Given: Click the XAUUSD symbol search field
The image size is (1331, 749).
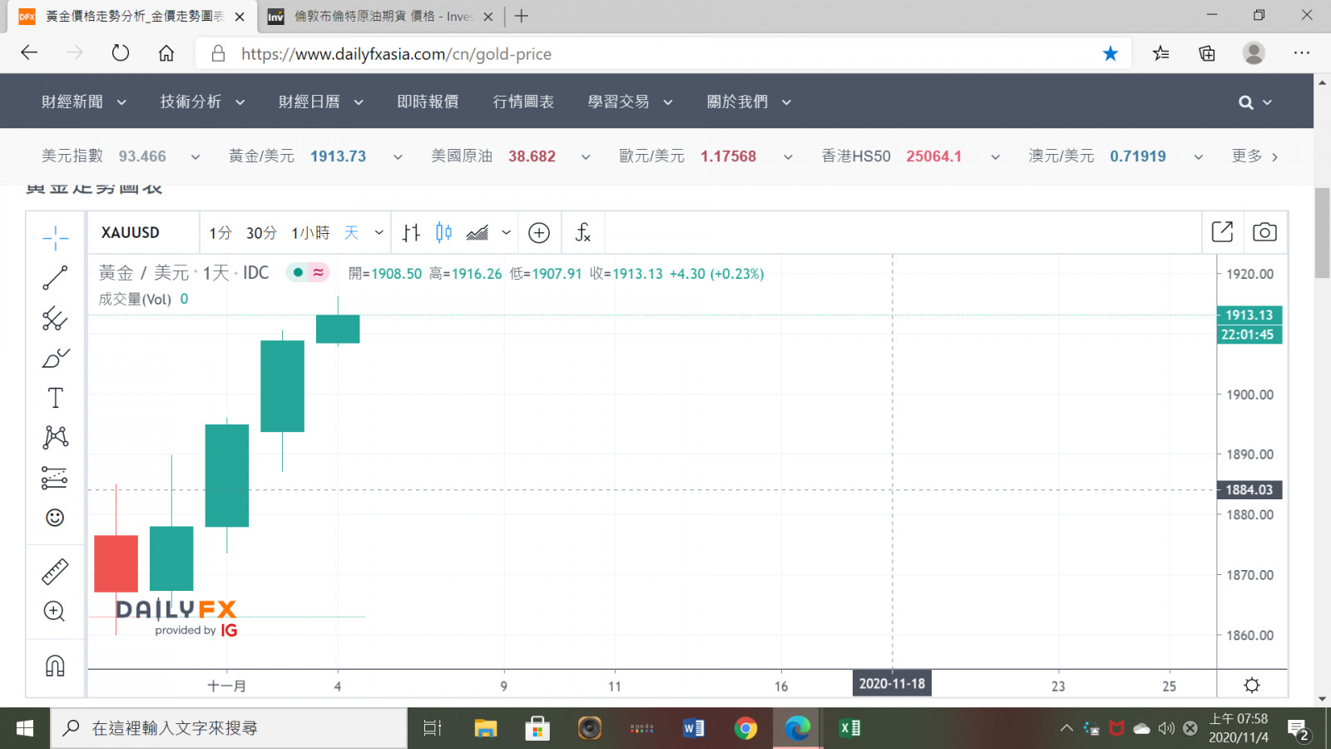Looking at the screenshot, I should pyautogui.click(x=131, y=233).
